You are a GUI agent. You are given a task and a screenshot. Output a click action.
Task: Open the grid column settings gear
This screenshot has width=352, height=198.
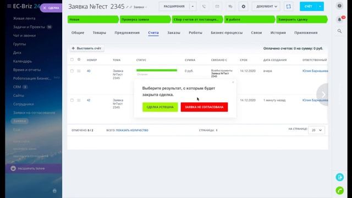[x=79, y=59]
